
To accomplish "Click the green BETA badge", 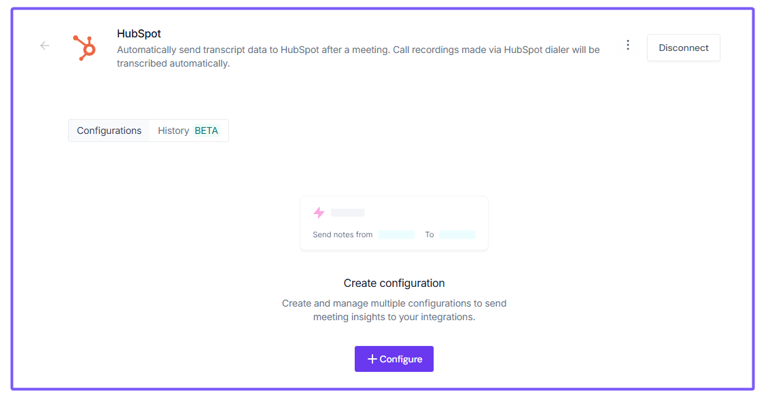I will [x=207, y=131].
